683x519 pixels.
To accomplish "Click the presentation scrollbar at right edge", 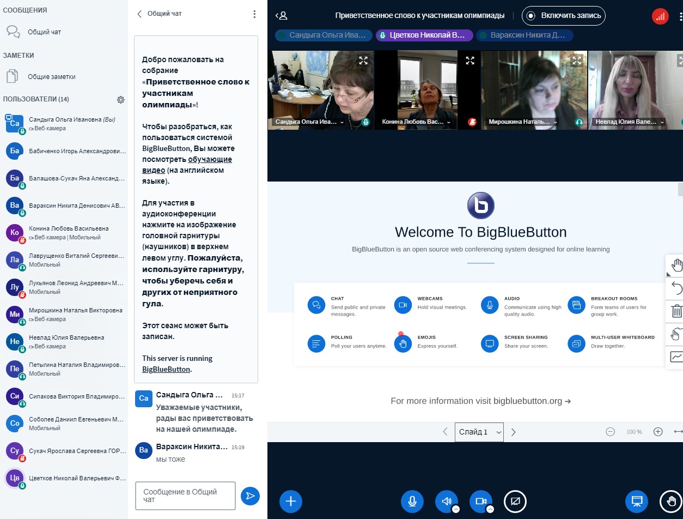I will click(680, 189).
